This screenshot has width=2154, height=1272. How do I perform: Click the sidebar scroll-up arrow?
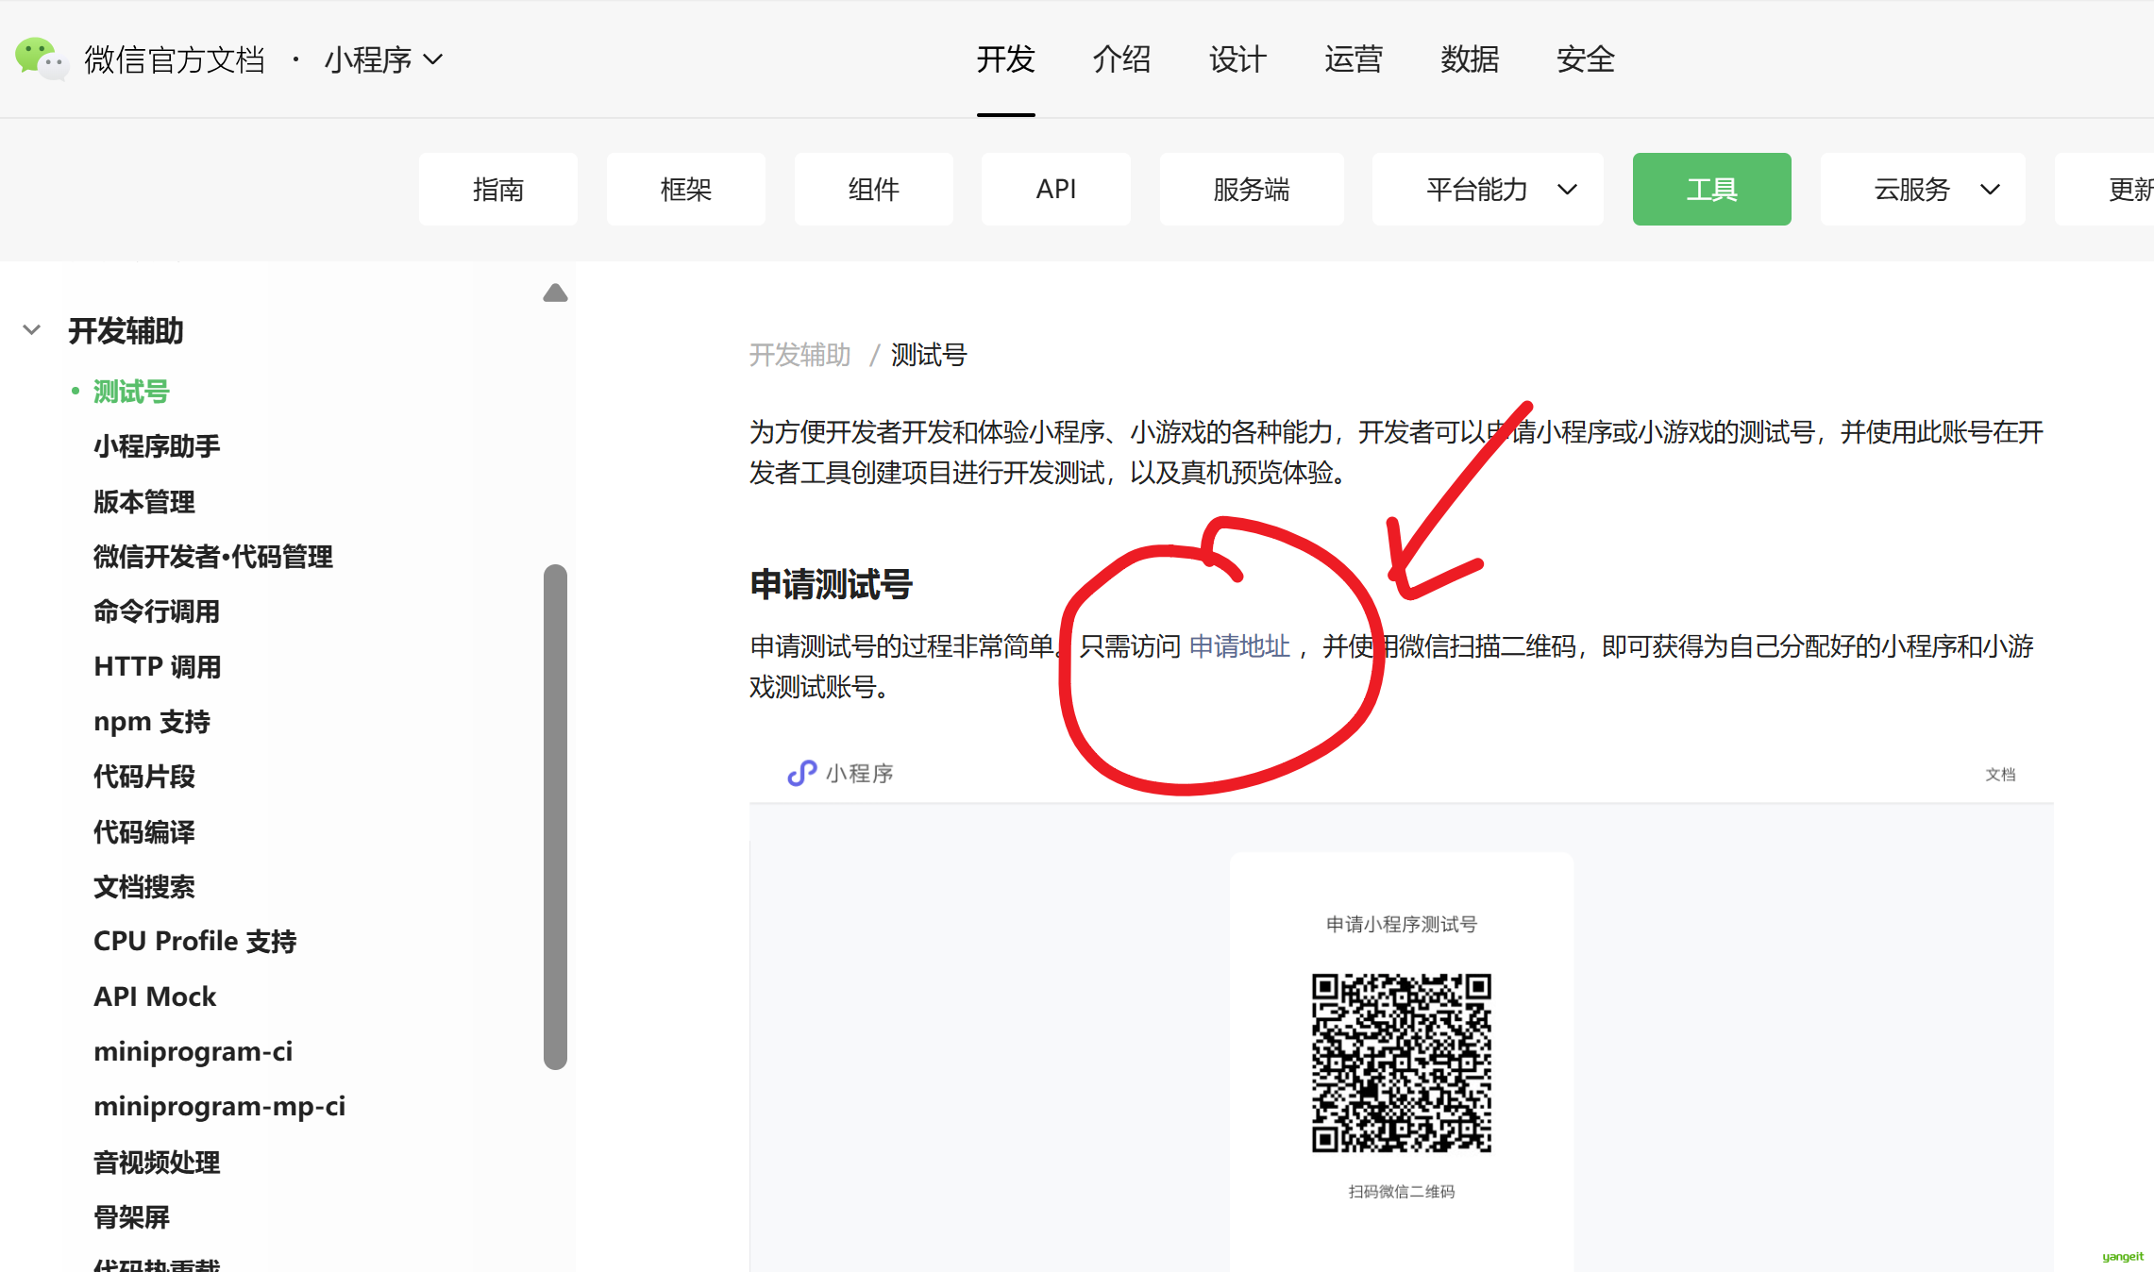[555, 293]
